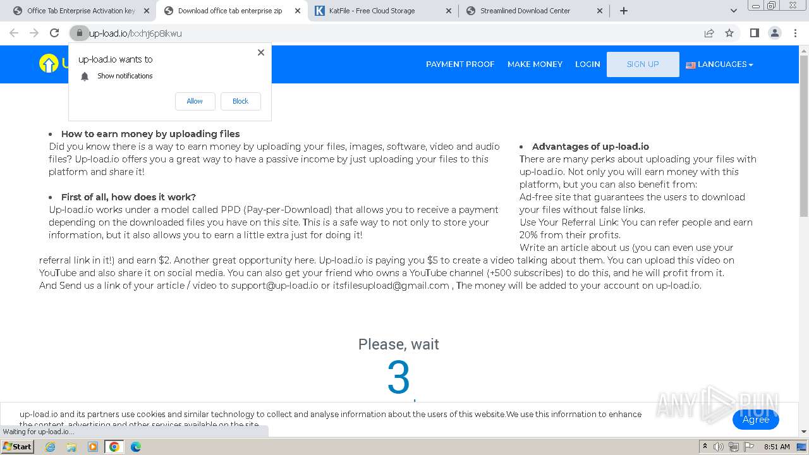Close the Office Tab Enterprise Activation key tab
809x455 pixels.
coord(147,11)
